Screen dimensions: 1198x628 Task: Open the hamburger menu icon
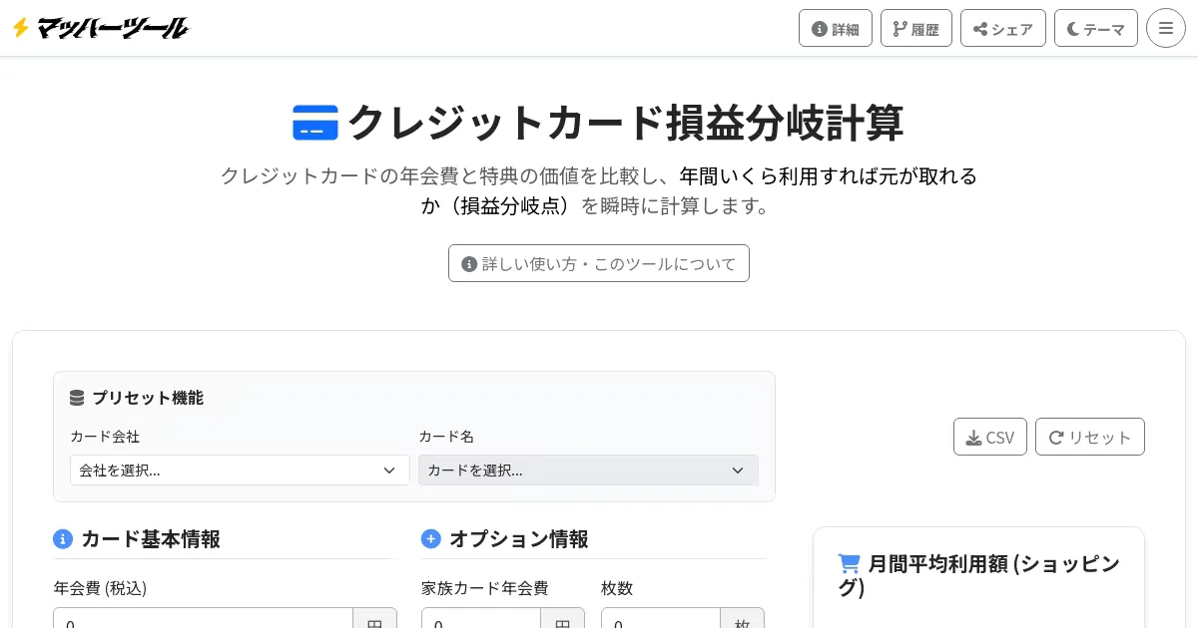pos(1165,28)
